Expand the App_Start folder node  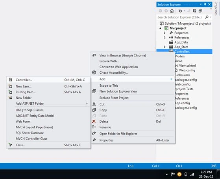pyautogui.click(x=165, y=47)
